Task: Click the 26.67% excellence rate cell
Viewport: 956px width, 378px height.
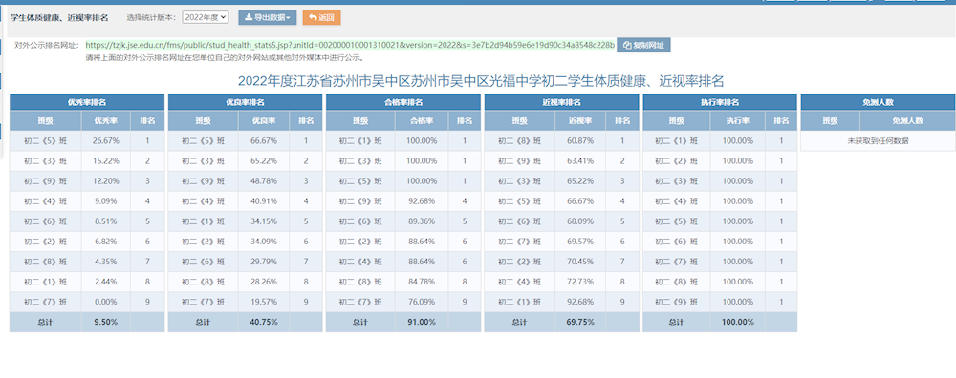Action: (x=105, y=141)
